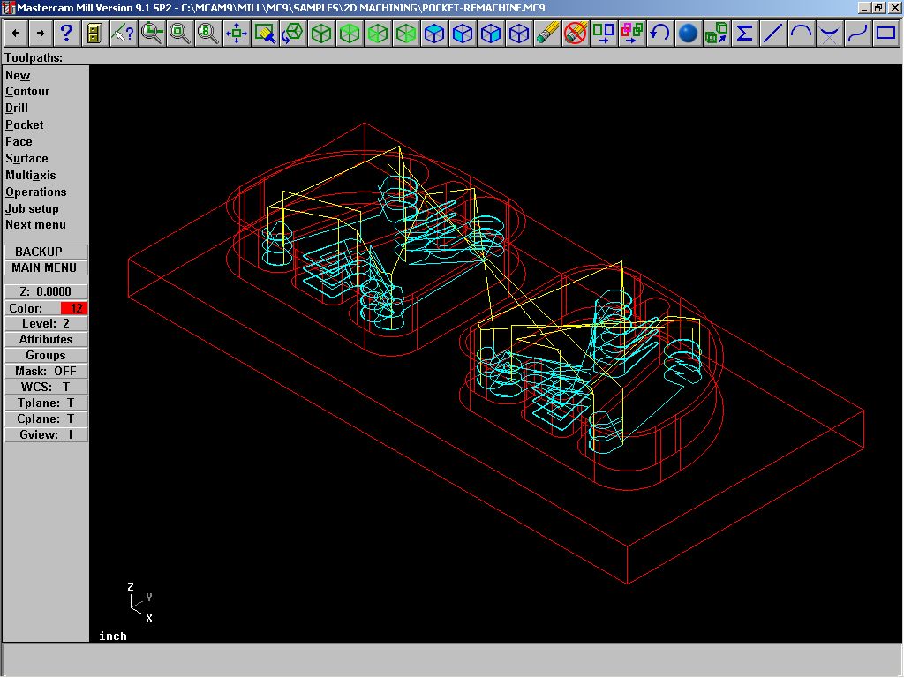The width and height of the screenshot is (904, 678).
Task: Choose New from the Toolpaths menu
Action: point(18,76)
